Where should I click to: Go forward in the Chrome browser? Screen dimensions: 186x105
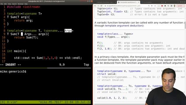tap(98, 6)
